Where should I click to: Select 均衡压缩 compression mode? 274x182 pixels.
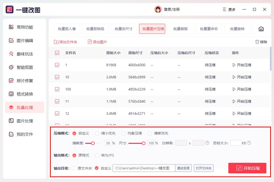(x=124, y=133)
